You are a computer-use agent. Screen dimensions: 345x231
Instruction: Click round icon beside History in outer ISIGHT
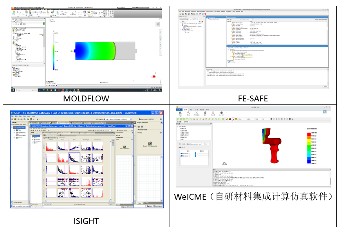point(161,133)
